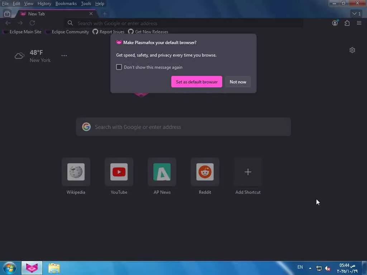This screenshot has width=367, height=275.
Task: Open the Help menu
Action: pos(100,4)
